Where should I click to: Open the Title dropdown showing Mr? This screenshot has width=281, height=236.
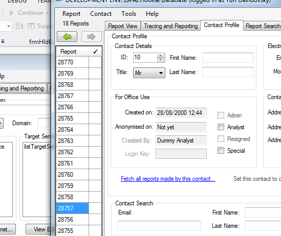click(149, 73)
